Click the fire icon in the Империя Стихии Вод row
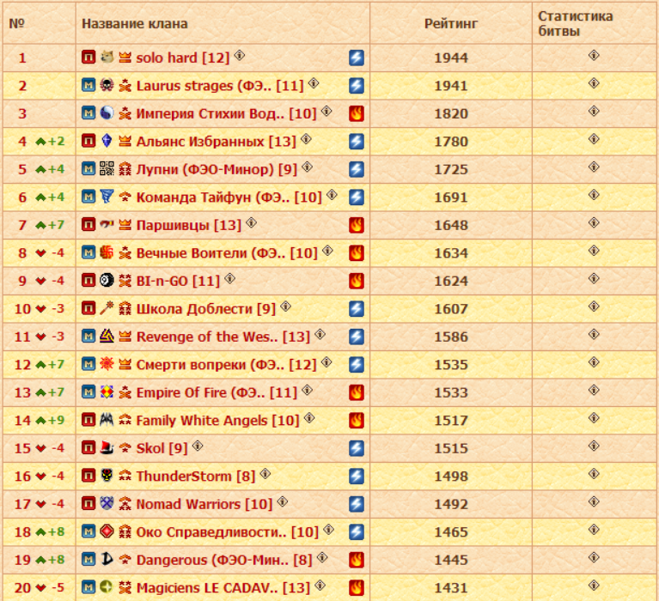The width and height of the screenshot is (659, 601). click(357, 113)
